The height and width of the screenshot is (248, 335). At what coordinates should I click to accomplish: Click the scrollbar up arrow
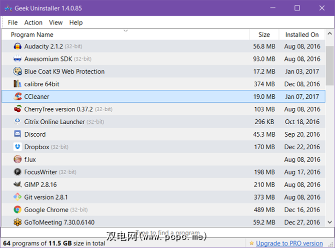coord(329,34)
